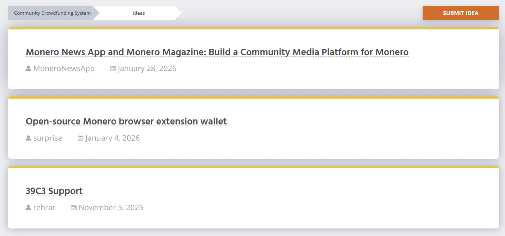Click the user icon beside rehrar
Viewport: 505px width, 236px height.
pos(28,208)
